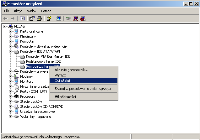Viewport: 200px width, 140px height.
Task: Click the Urządzenia systemowe icon
Action: pos(16,111)
